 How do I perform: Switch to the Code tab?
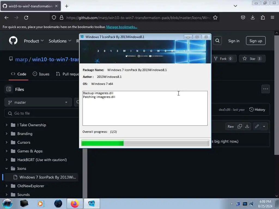coord(19,74)
